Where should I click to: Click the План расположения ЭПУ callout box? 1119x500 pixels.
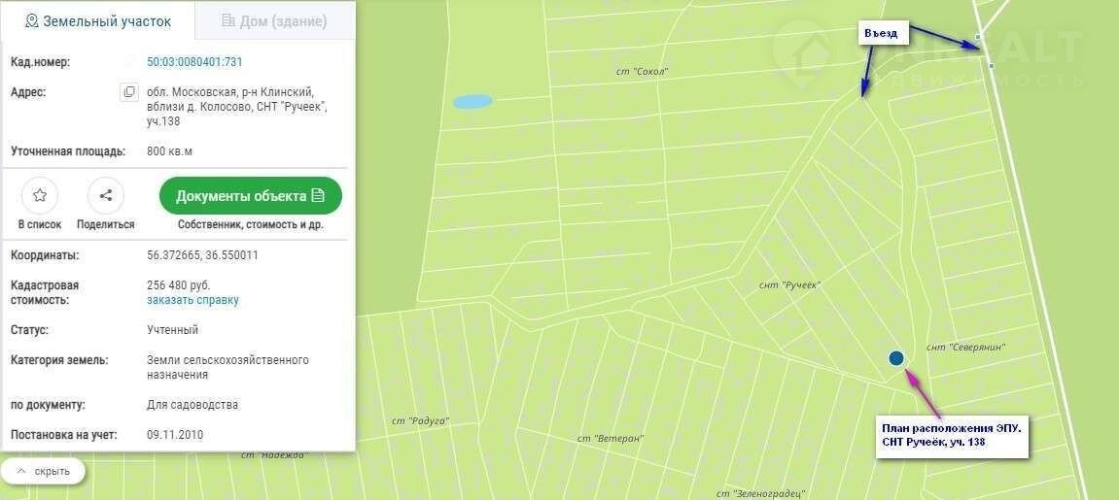[x=951, y=436]
